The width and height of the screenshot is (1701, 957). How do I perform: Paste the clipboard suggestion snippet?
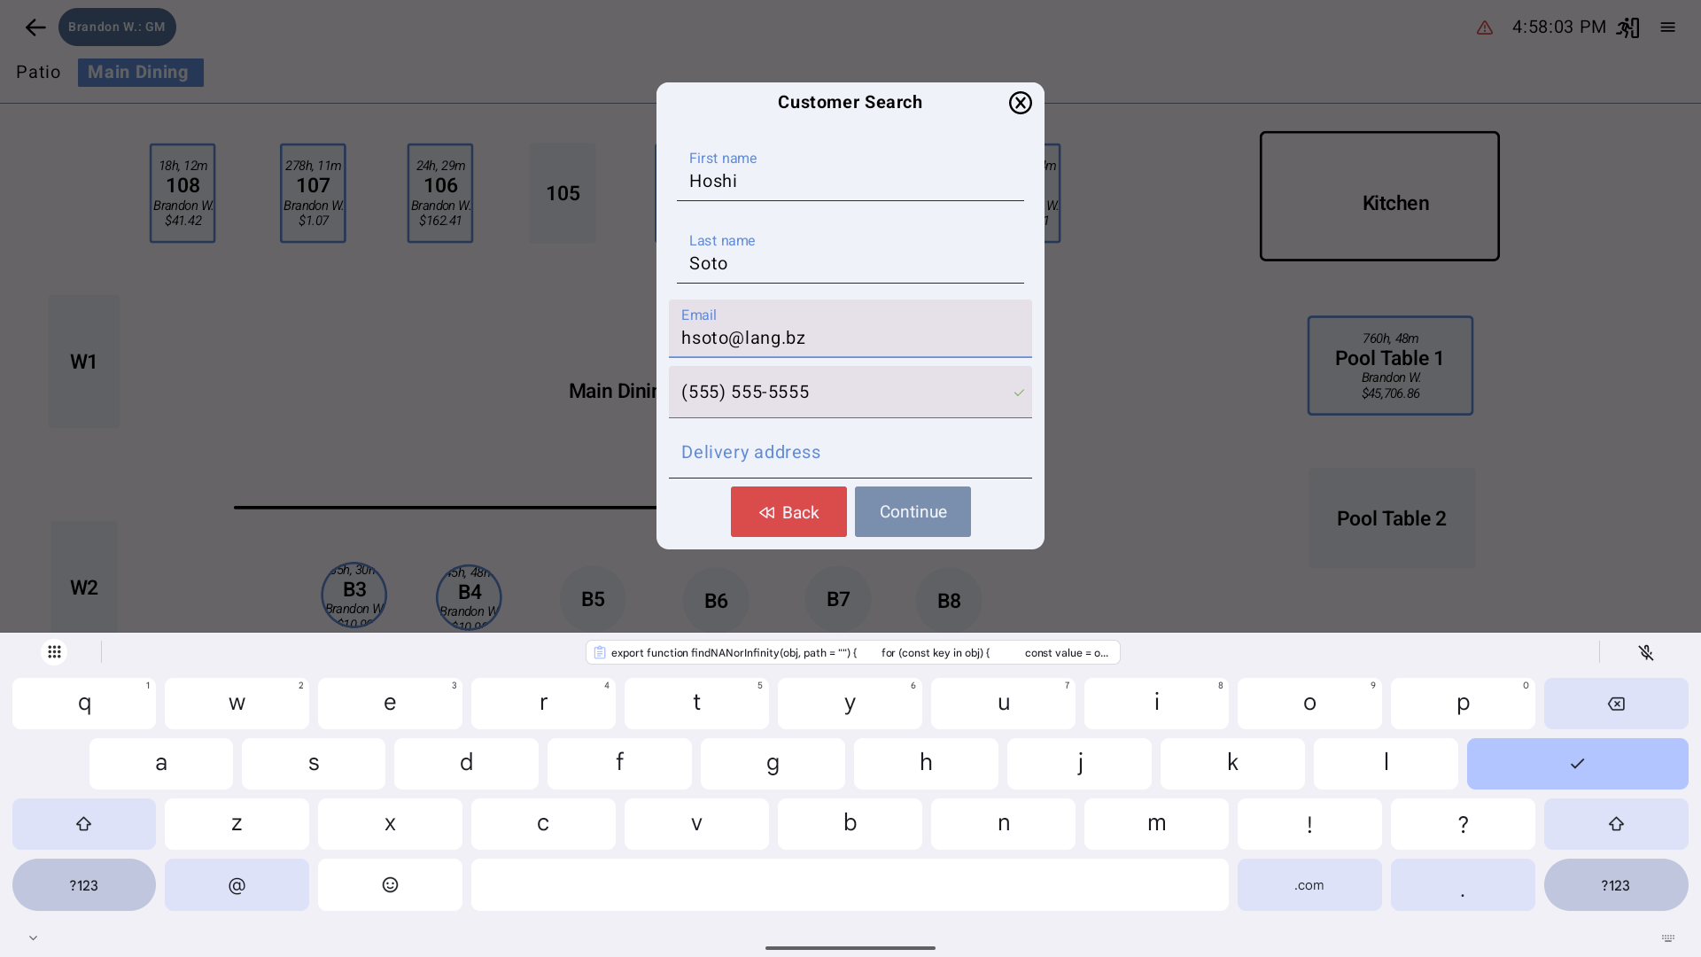(x=852, y=652)
